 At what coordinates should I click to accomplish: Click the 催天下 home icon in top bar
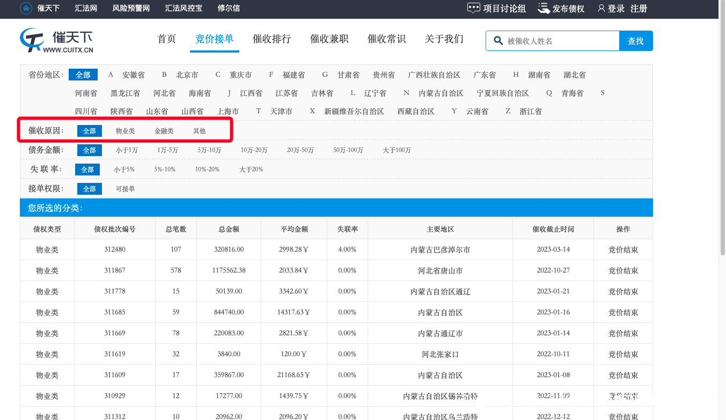(25, 9)
